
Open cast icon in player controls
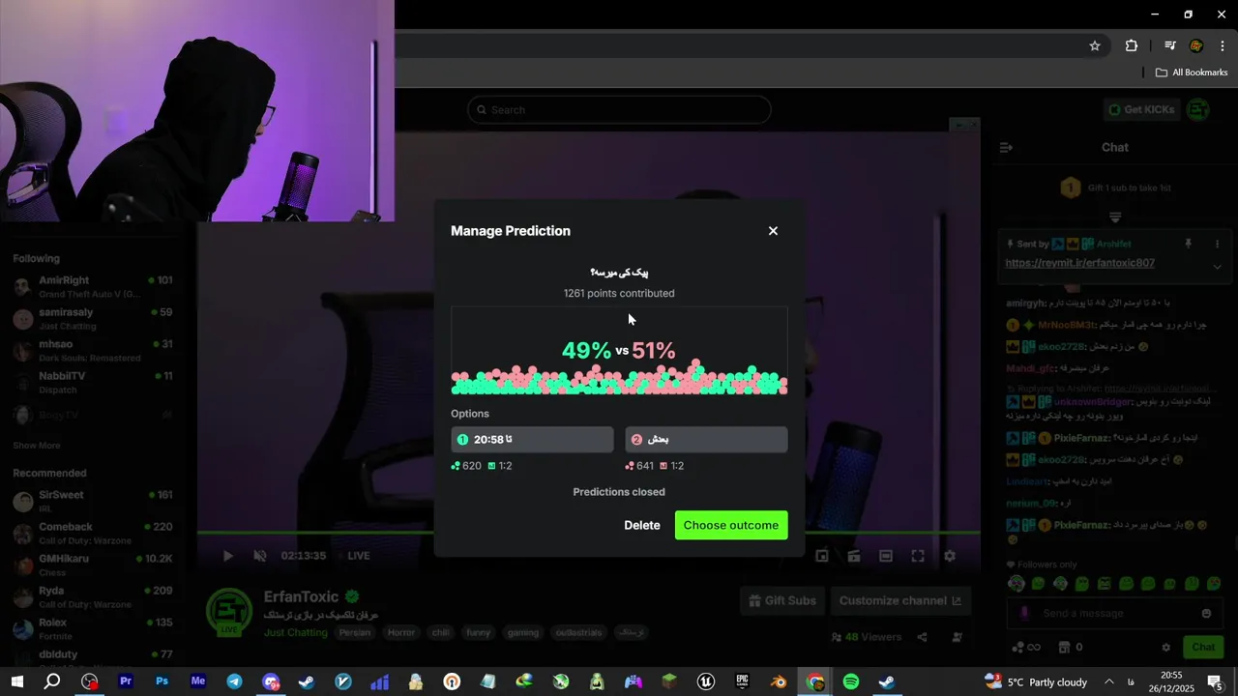(x=854, y=556)
